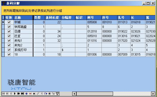Cancel edits with the X icon
157x97 pixels.
click(x=42, y=94)
